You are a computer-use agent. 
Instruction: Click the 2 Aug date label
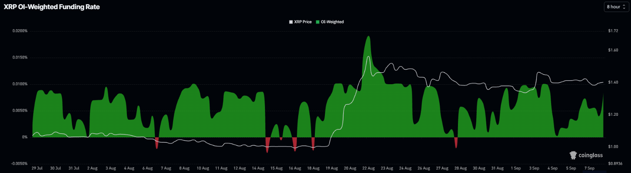click(x=92, y=169)
